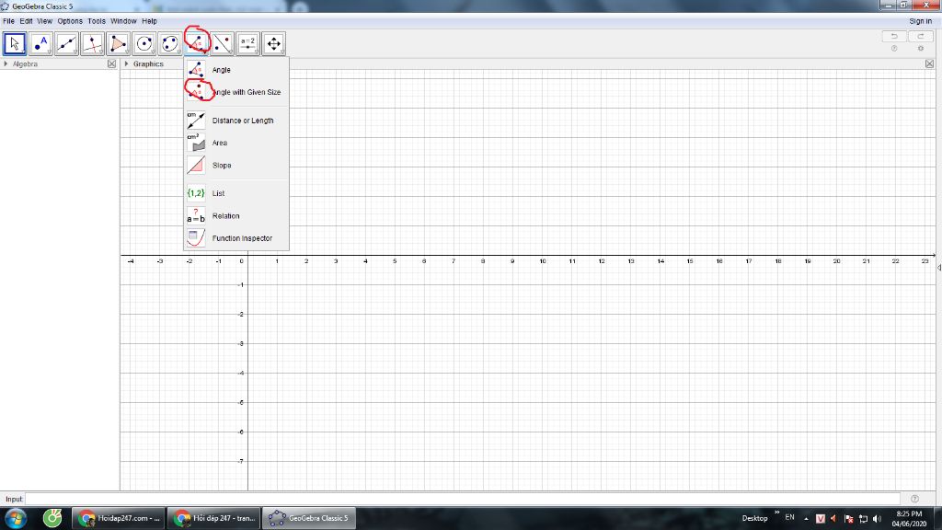Select the Move arrow tool

click(x=15, y=44)
